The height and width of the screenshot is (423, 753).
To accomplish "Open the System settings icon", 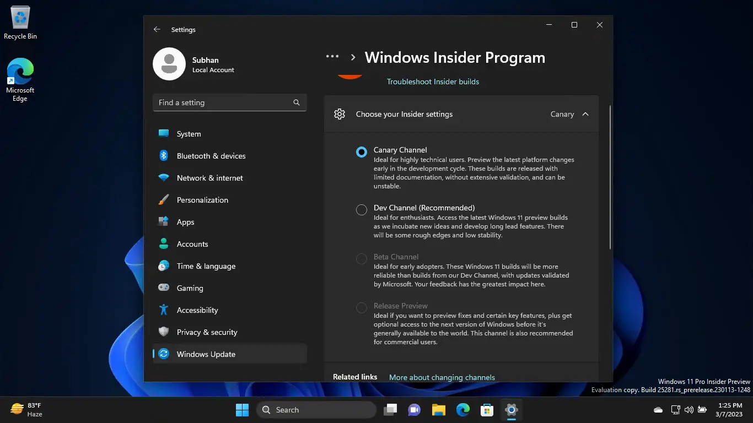I will click(164, 133).
